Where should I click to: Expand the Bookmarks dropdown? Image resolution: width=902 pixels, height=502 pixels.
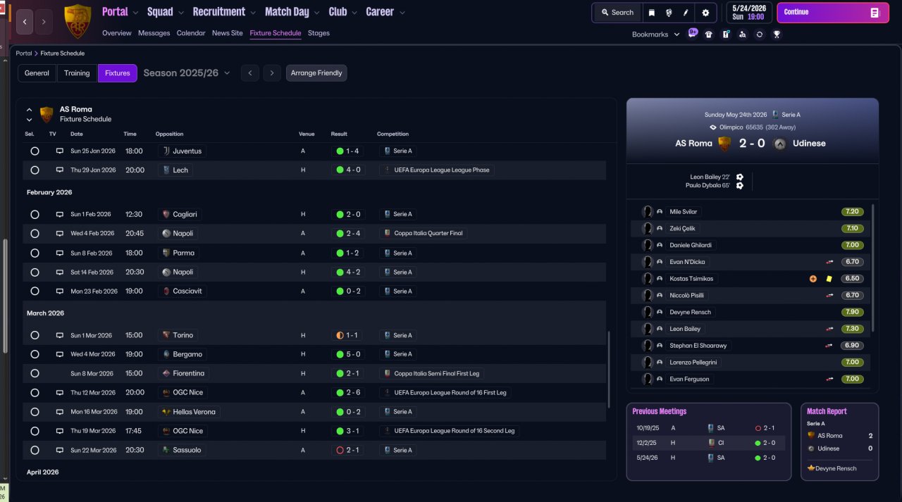point(656,34)
